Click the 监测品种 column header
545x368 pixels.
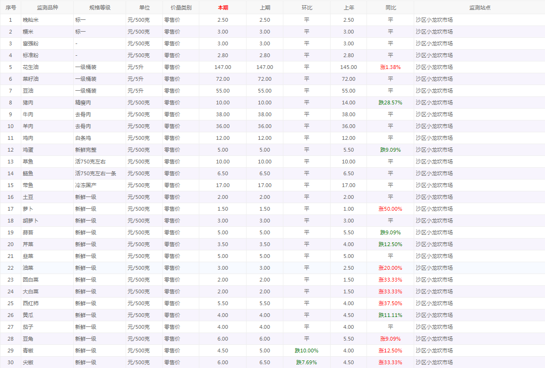47,8
